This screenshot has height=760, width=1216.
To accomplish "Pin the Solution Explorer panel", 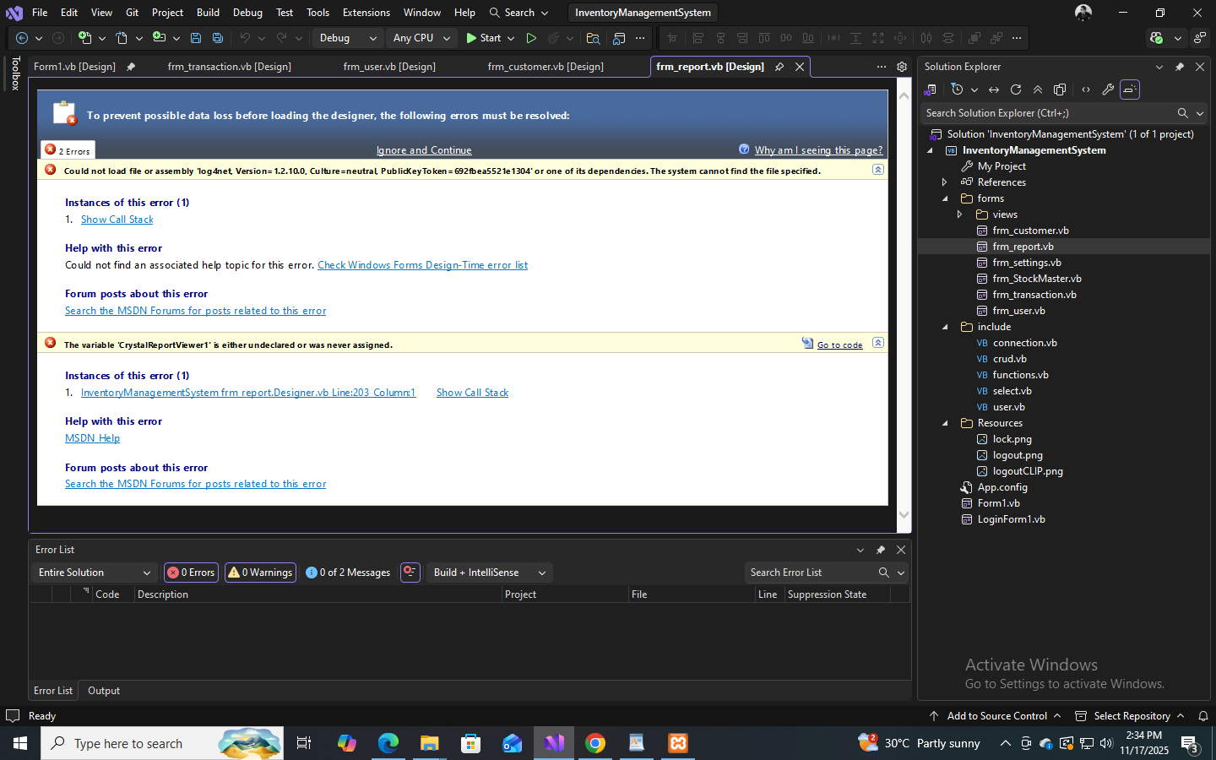I will pos(1180,67).
